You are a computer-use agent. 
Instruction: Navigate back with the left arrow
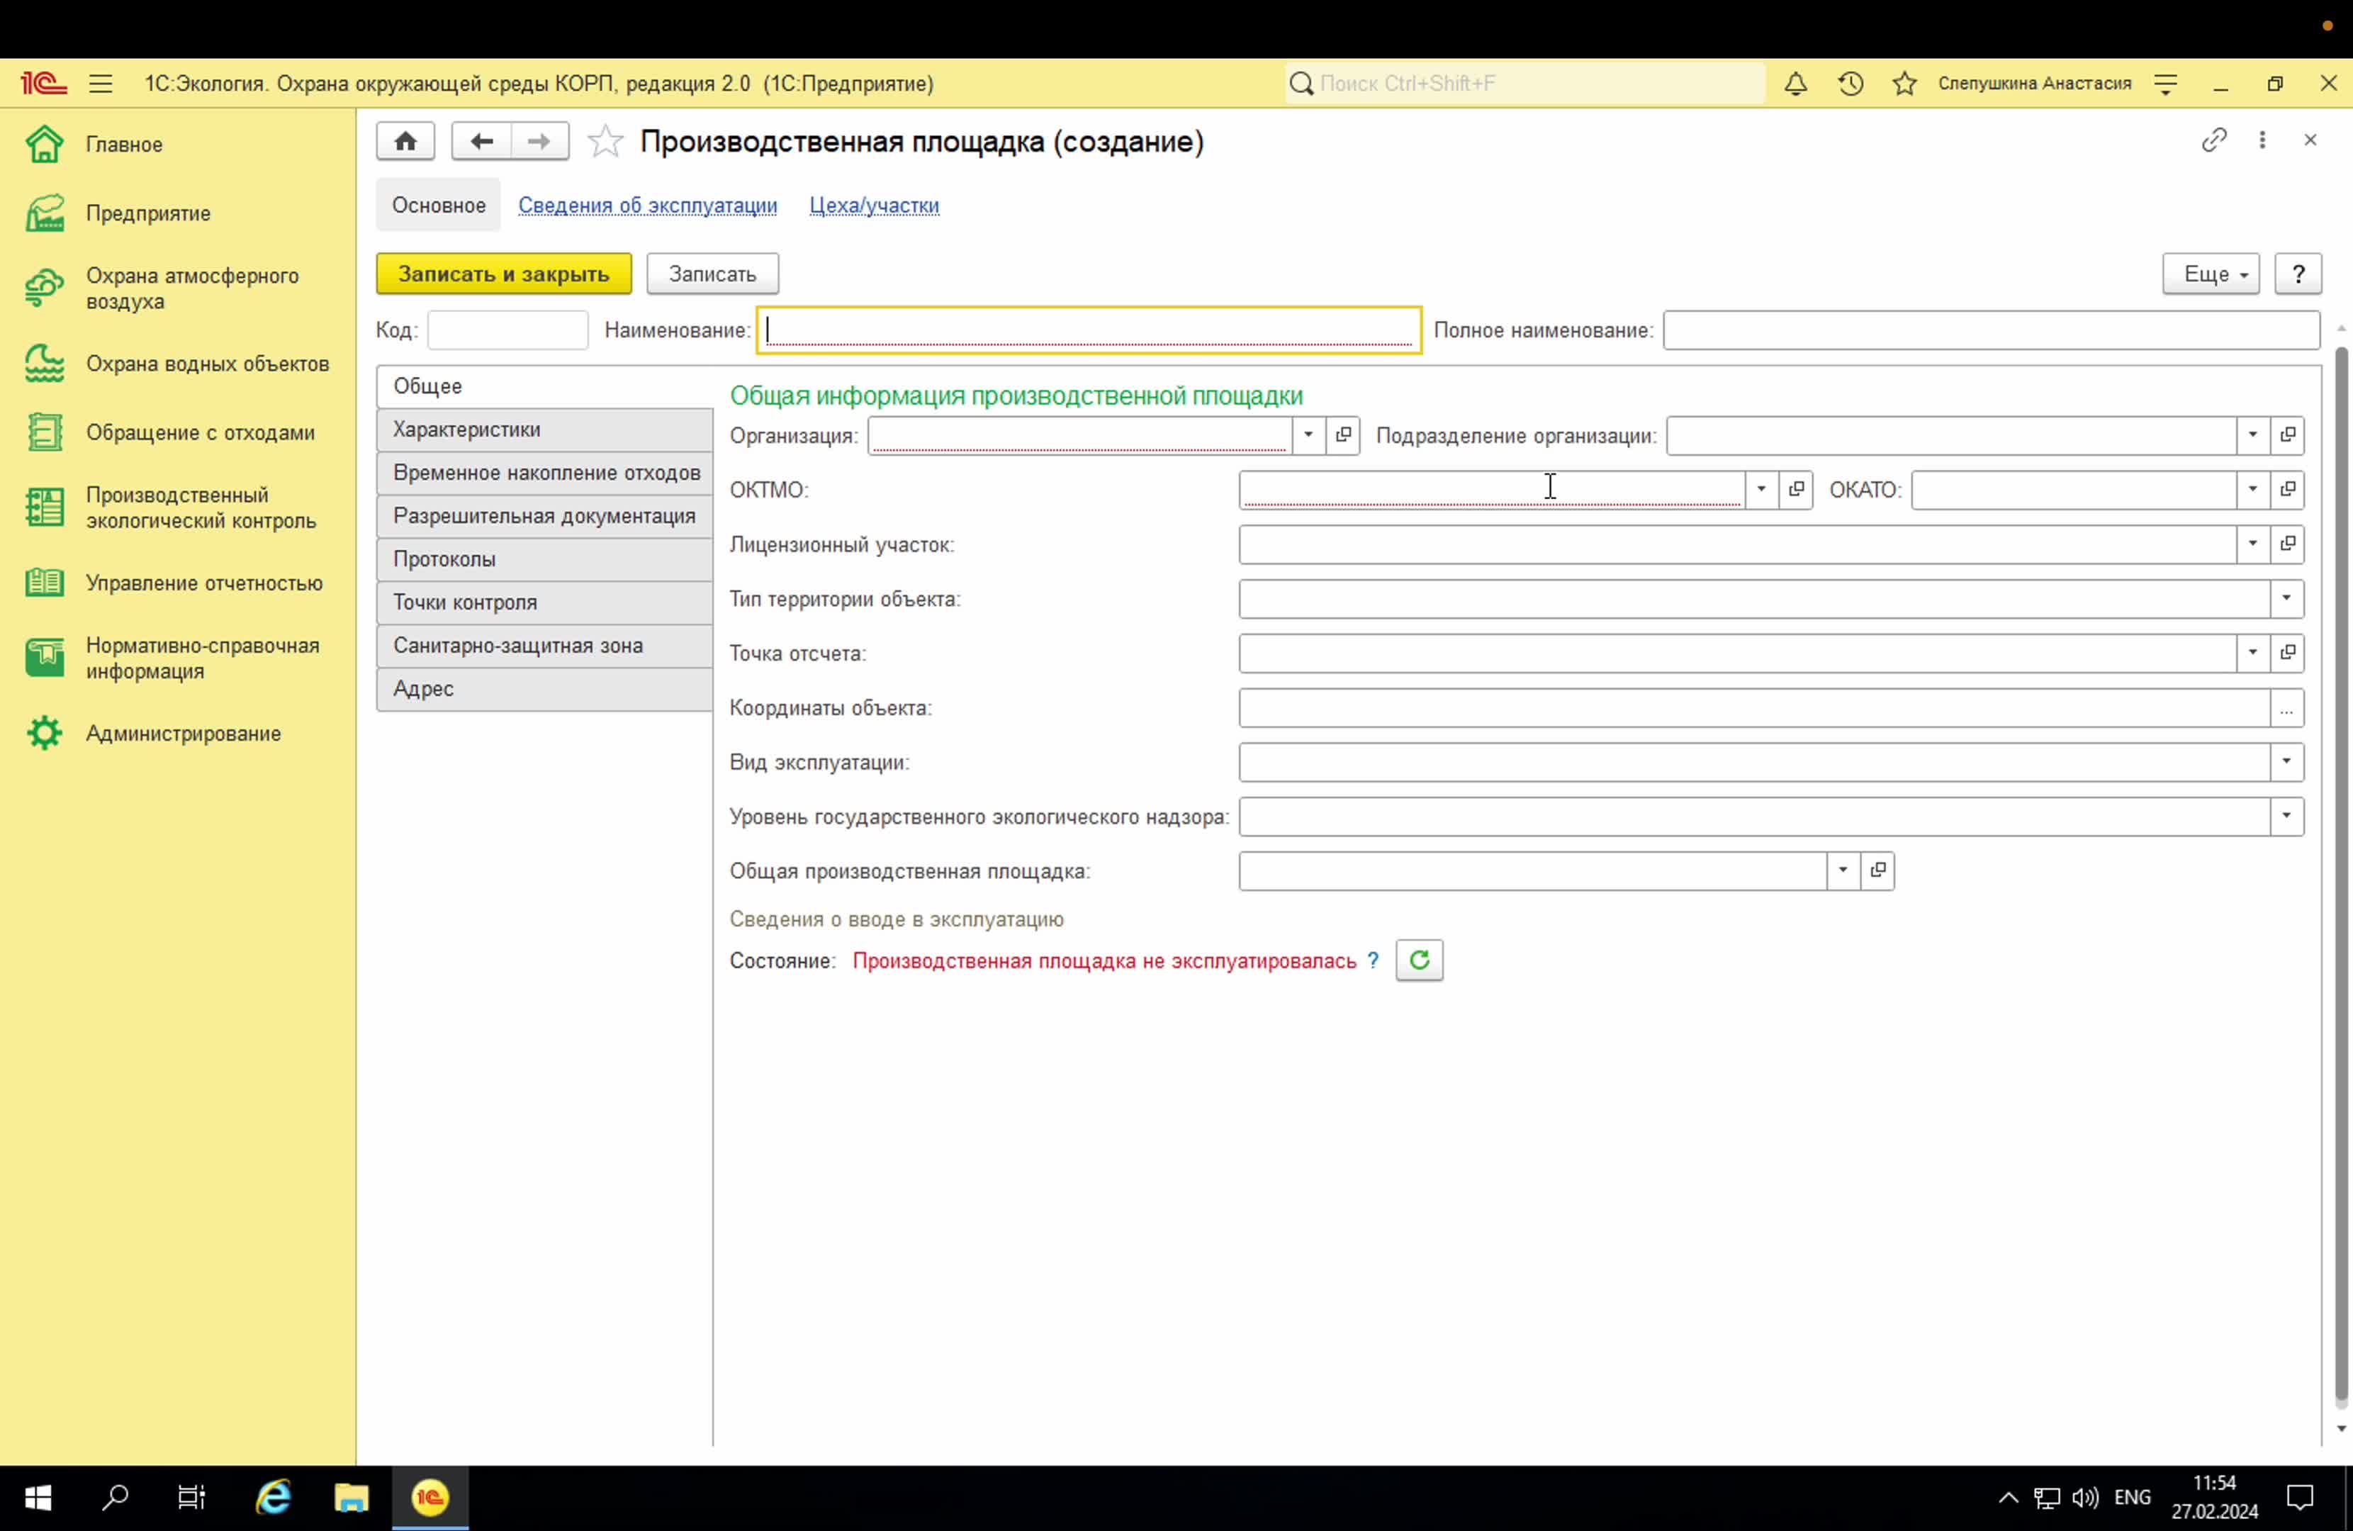click(x=481, y=142)
